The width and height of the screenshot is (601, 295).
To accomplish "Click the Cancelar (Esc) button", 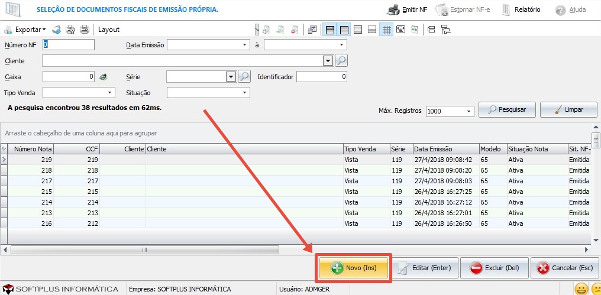I will coord(565,268).
